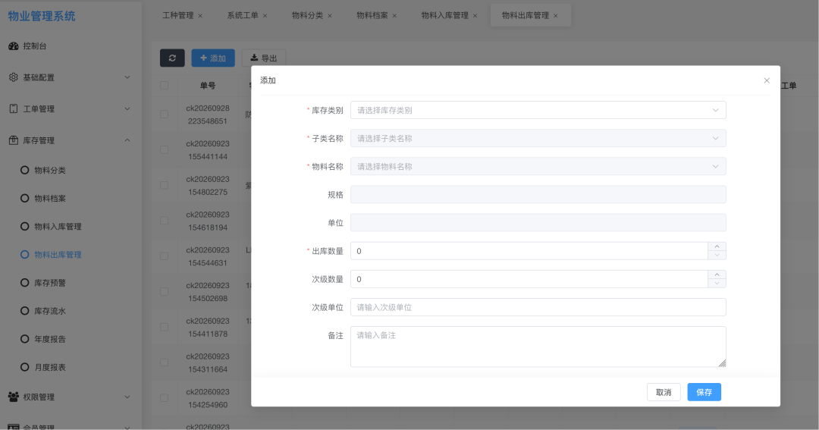Viewport: 819px width, 430px height.
Task: Close the 工种管理 tab
Action: [200, 16]
